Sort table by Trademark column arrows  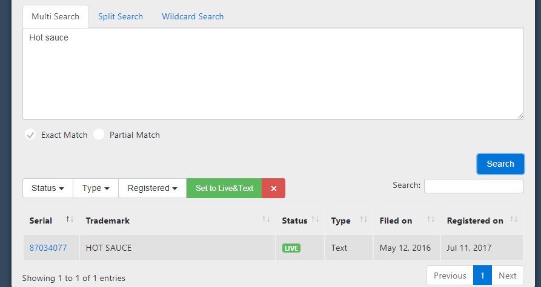coord(266,219)
